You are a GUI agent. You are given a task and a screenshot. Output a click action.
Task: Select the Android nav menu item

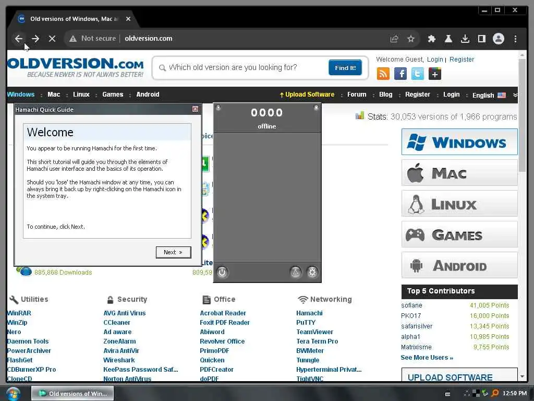[148, 95]
